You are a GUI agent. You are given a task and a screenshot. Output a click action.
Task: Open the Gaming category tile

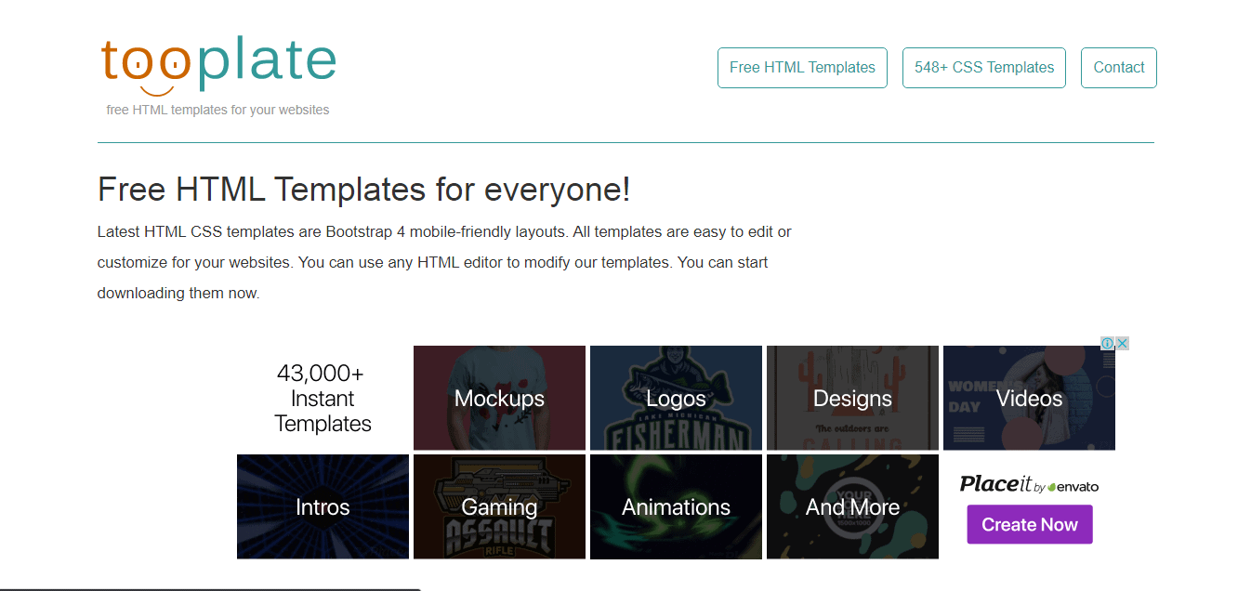pos(499,506)
